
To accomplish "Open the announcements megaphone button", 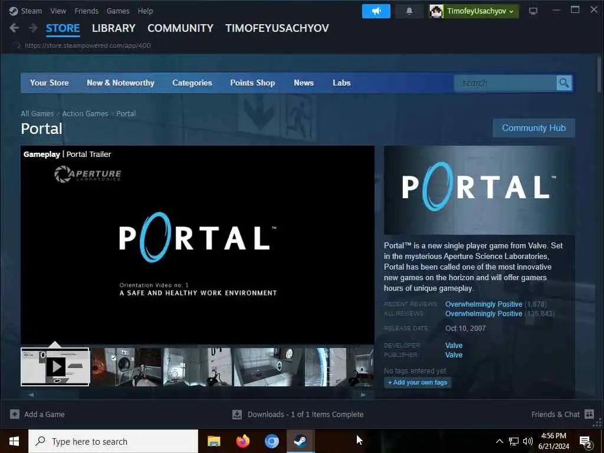I will (x=376, y=11).
